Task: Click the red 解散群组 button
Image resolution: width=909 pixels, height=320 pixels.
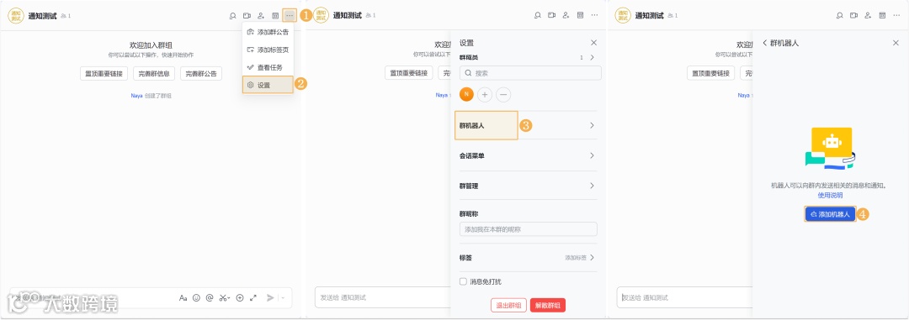Action: pos(548,306)
